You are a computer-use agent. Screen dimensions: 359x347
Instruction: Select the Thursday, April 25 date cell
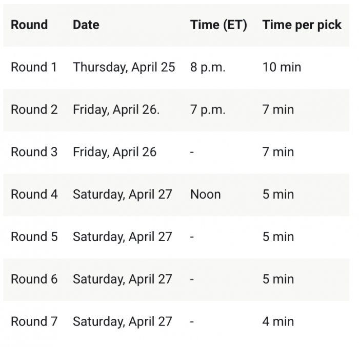(x=124, y=68)
